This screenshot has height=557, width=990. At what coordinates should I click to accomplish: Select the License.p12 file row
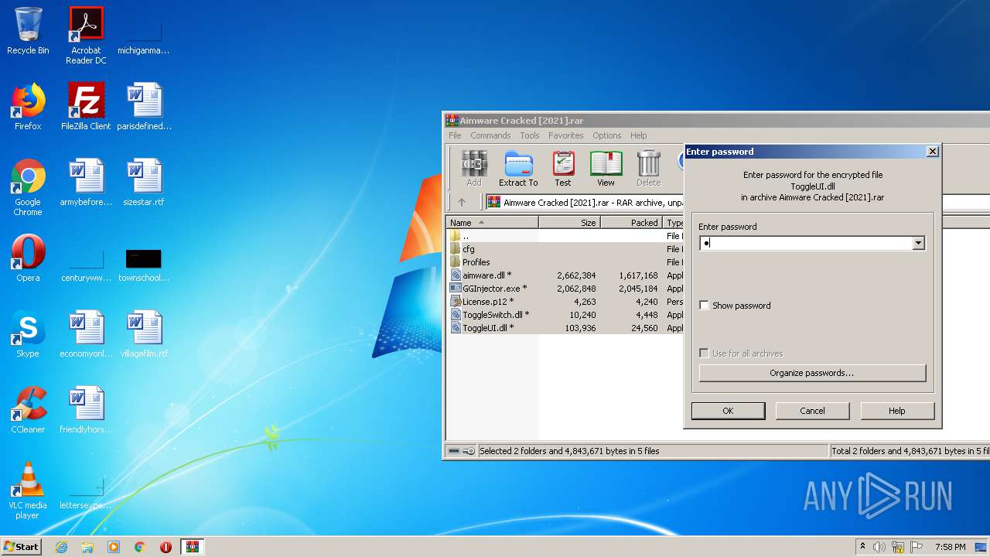pyautogui.click(x=565, y=302)
